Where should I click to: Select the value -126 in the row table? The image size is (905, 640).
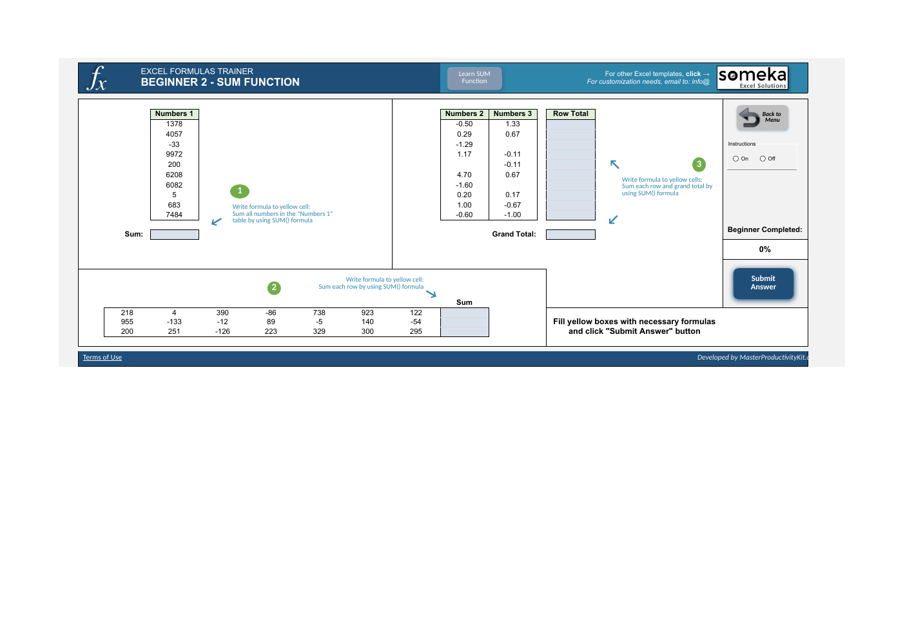pos(223,332)
